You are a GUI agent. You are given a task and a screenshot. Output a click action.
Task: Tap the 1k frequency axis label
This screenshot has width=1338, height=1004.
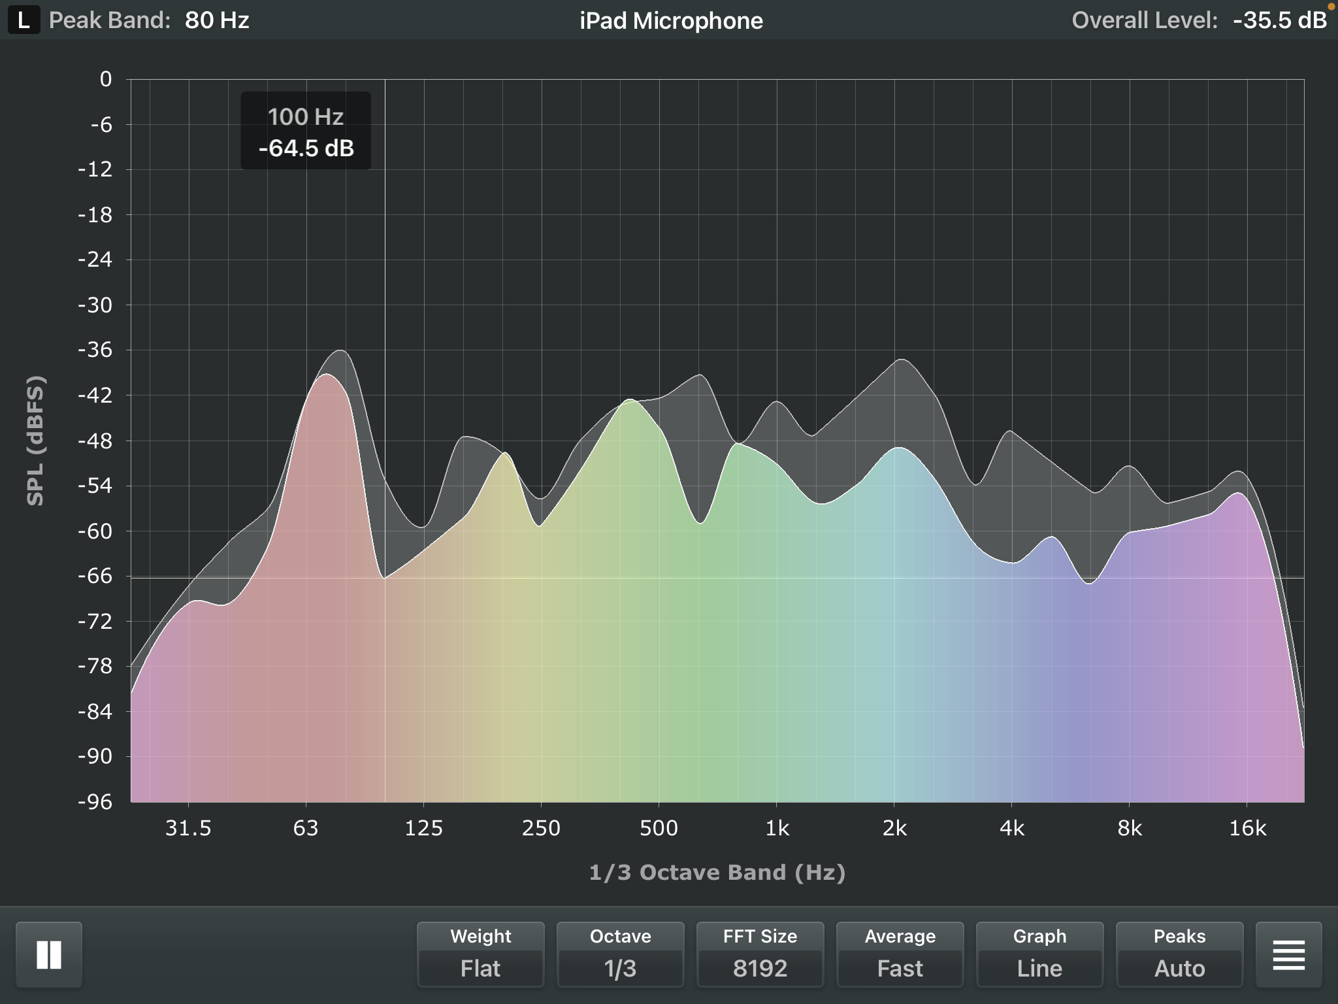click(777, 828)
